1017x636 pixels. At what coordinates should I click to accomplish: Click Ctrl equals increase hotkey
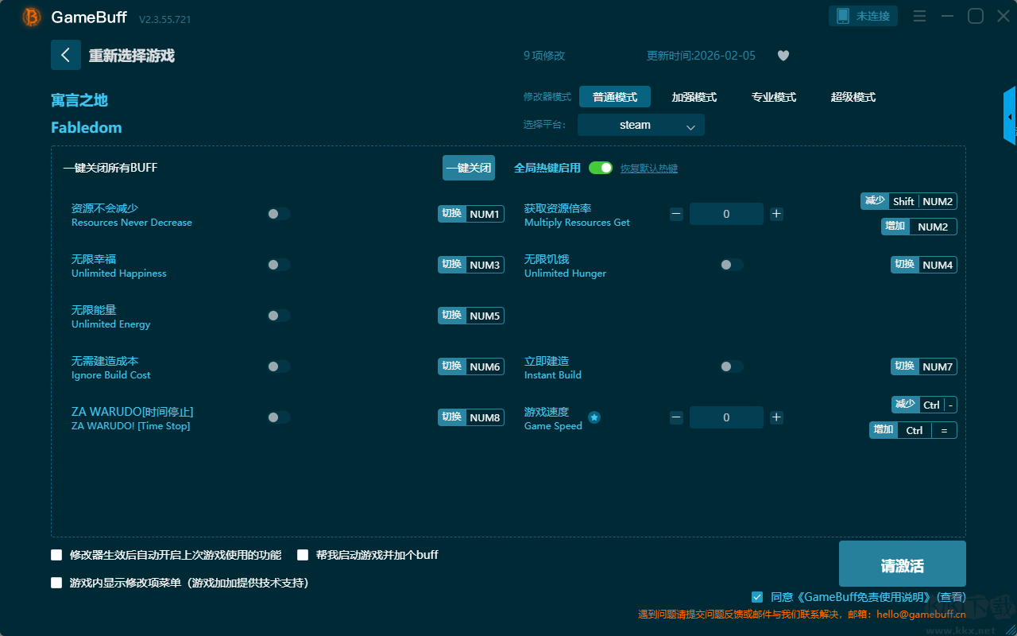[913, 430]
